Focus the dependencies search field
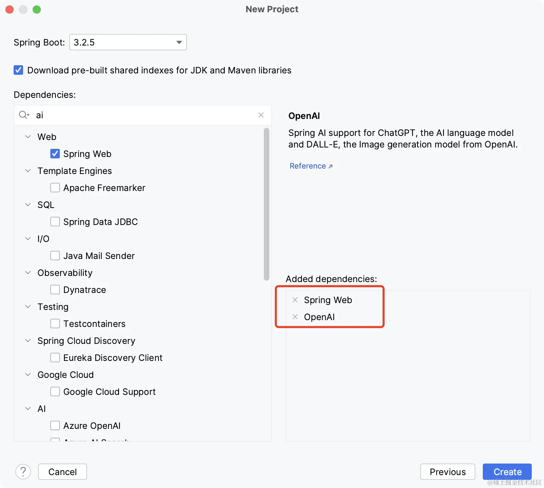 click(x=143, y=115)
